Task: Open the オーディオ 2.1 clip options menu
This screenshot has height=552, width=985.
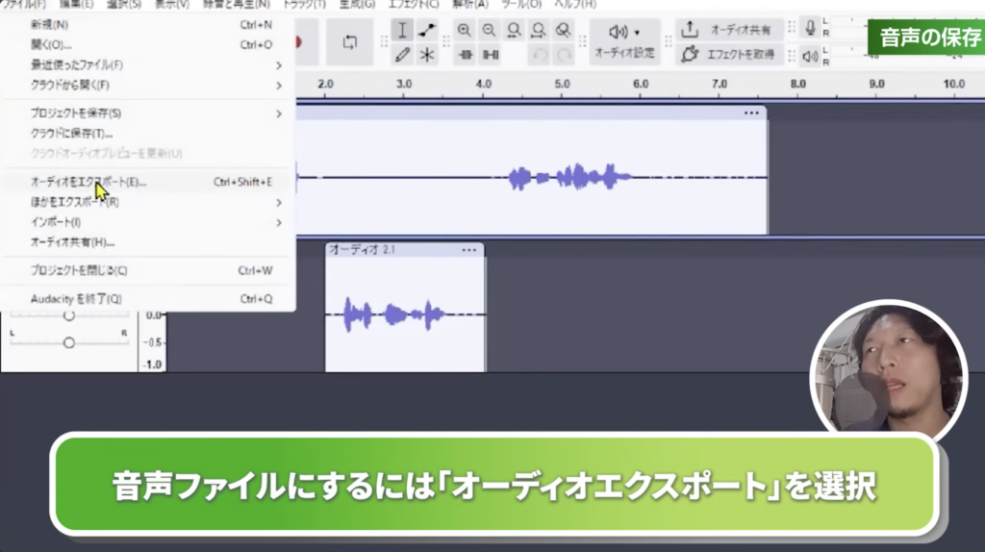Action: pos(468,250)
